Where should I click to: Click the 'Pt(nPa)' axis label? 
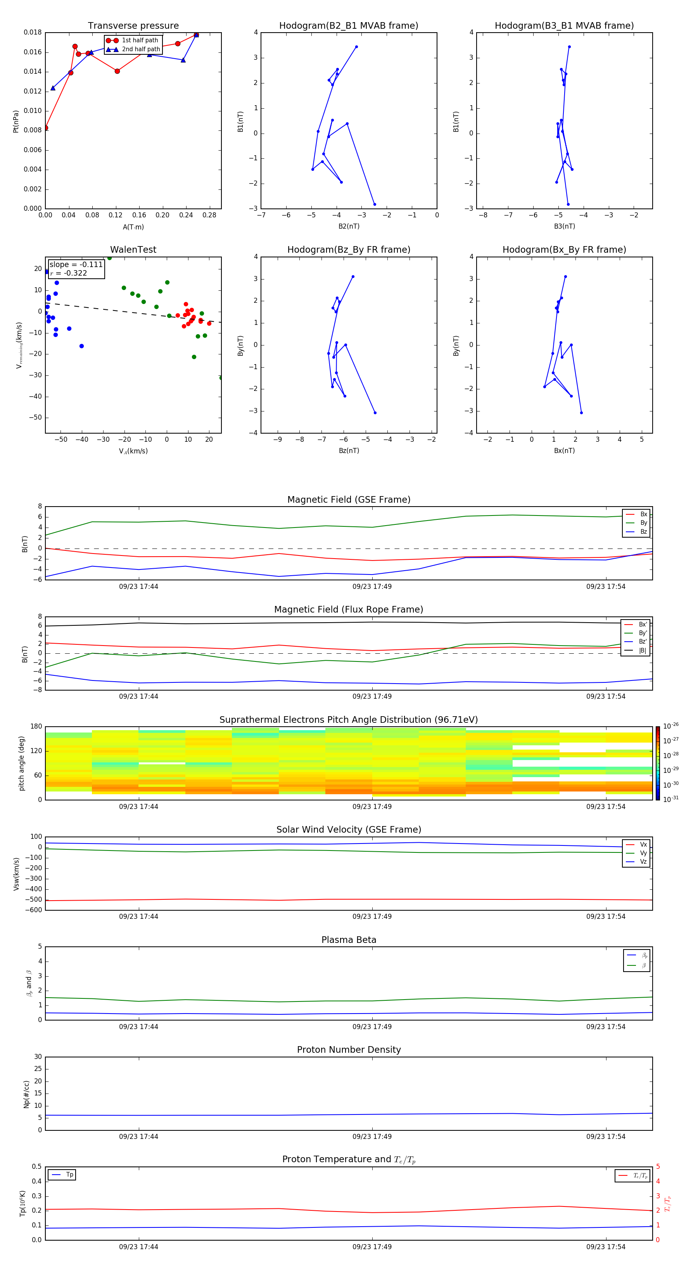click(x=16, y=122)
